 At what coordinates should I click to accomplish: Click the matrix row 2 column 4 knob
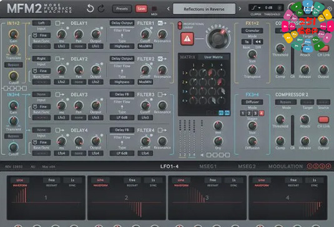(x=221, y=82)
